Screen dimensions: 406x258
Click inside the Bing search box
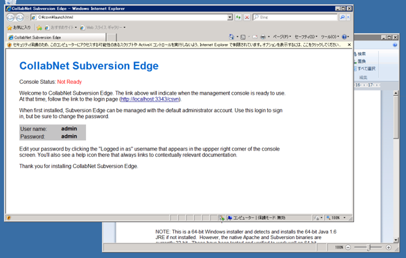pos(295,17)
